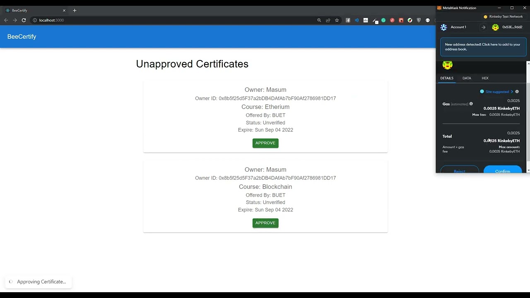Switch to the HEX tab in MetaMask
The width and height of the screenshot is (530, 298).
click(x=485, y=78)
